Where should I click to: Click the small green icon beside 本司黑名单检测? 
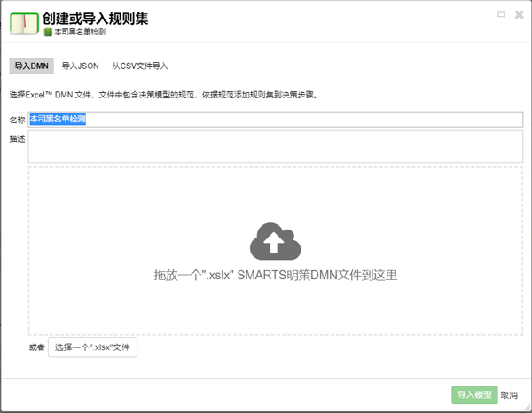pos(48,32)
